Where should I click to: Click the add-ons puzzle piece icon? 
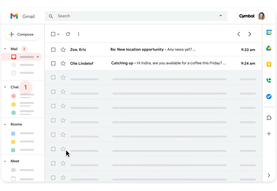point(269,118)
